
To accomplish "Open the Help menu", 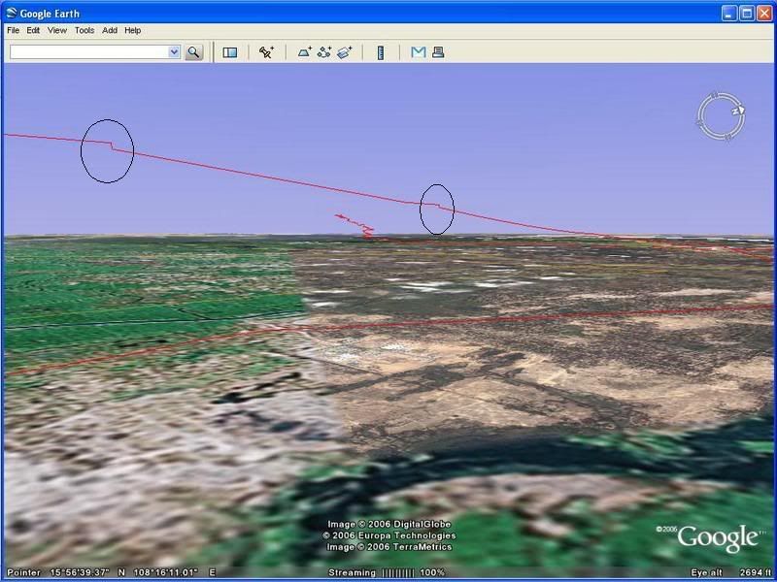I will 133,30.
